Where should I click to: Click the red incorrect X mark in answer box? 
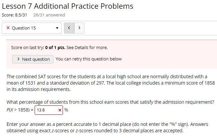tap(60, 110)
